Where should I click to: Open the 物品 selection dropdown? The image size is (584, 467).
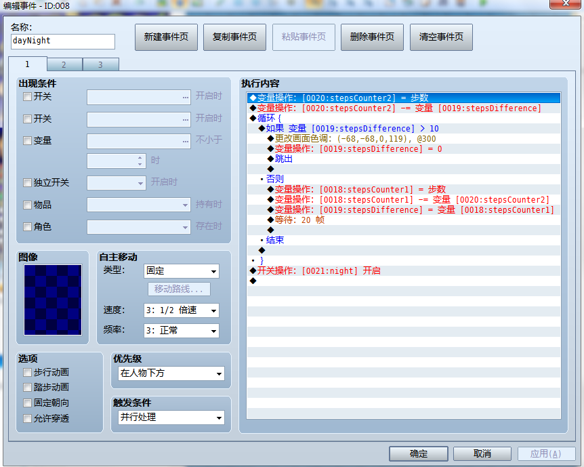point(139,205)
